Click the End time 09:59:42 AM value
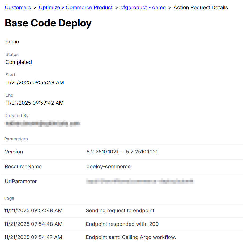This screenshot has width=243, height=243. pyautogui.click(x=35, y=103)
